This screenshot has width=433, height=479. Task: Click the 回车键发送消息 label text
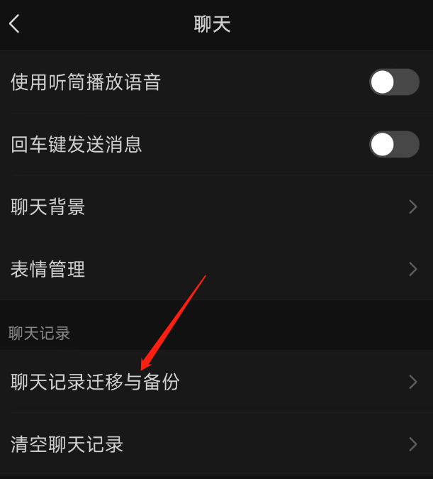click(x=77, y=144)
